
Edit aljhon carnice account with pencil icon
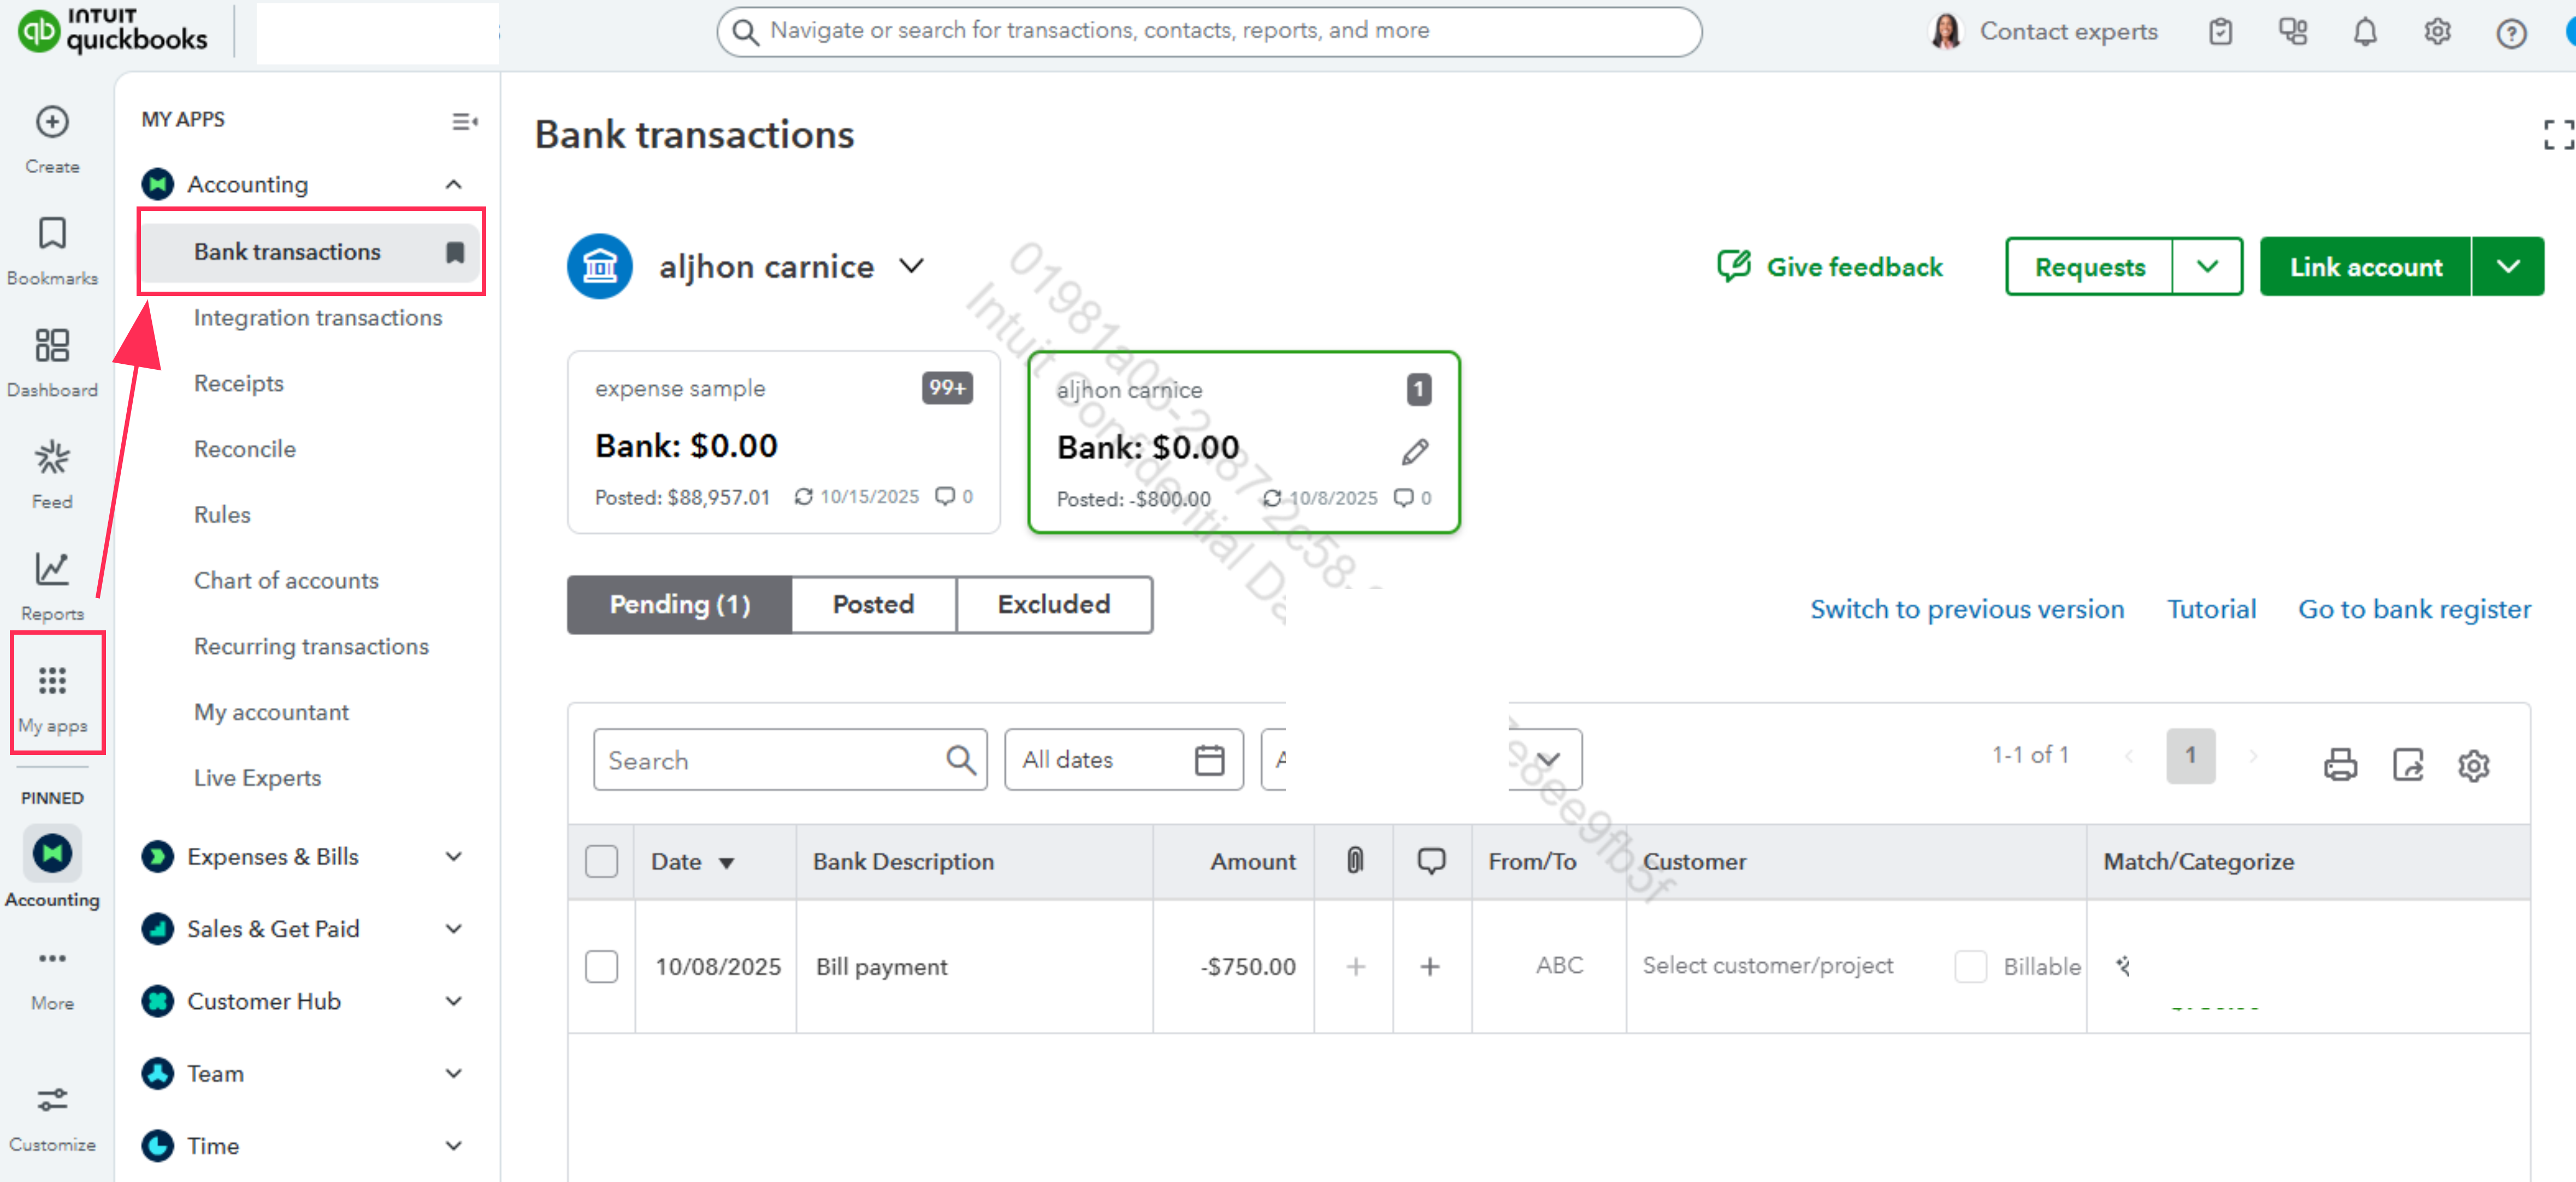click(1415, 452)
